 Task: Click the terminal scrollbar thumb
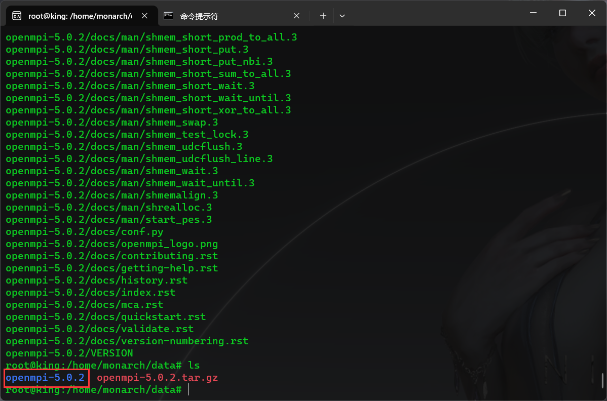point(603,381)
